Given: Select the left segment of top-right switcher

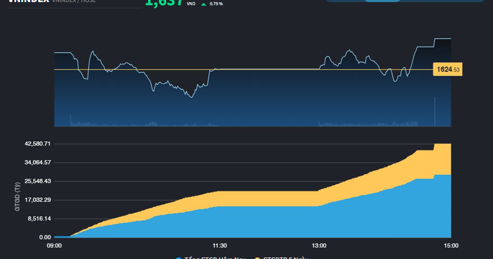Looking at the screenshot, I should click(x=345, y=1).
